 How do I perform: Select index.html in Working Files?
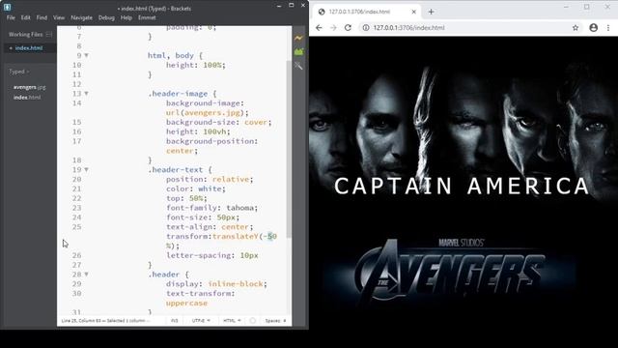(x=29, y=48)
